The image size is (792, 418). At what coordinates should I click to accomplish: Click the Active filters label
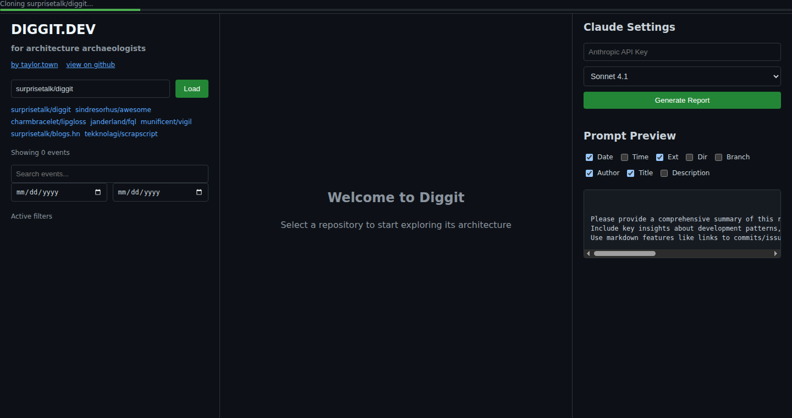point(31,216)
